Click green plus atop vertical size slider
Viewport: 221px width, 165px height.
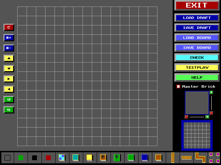pos(211,92)
